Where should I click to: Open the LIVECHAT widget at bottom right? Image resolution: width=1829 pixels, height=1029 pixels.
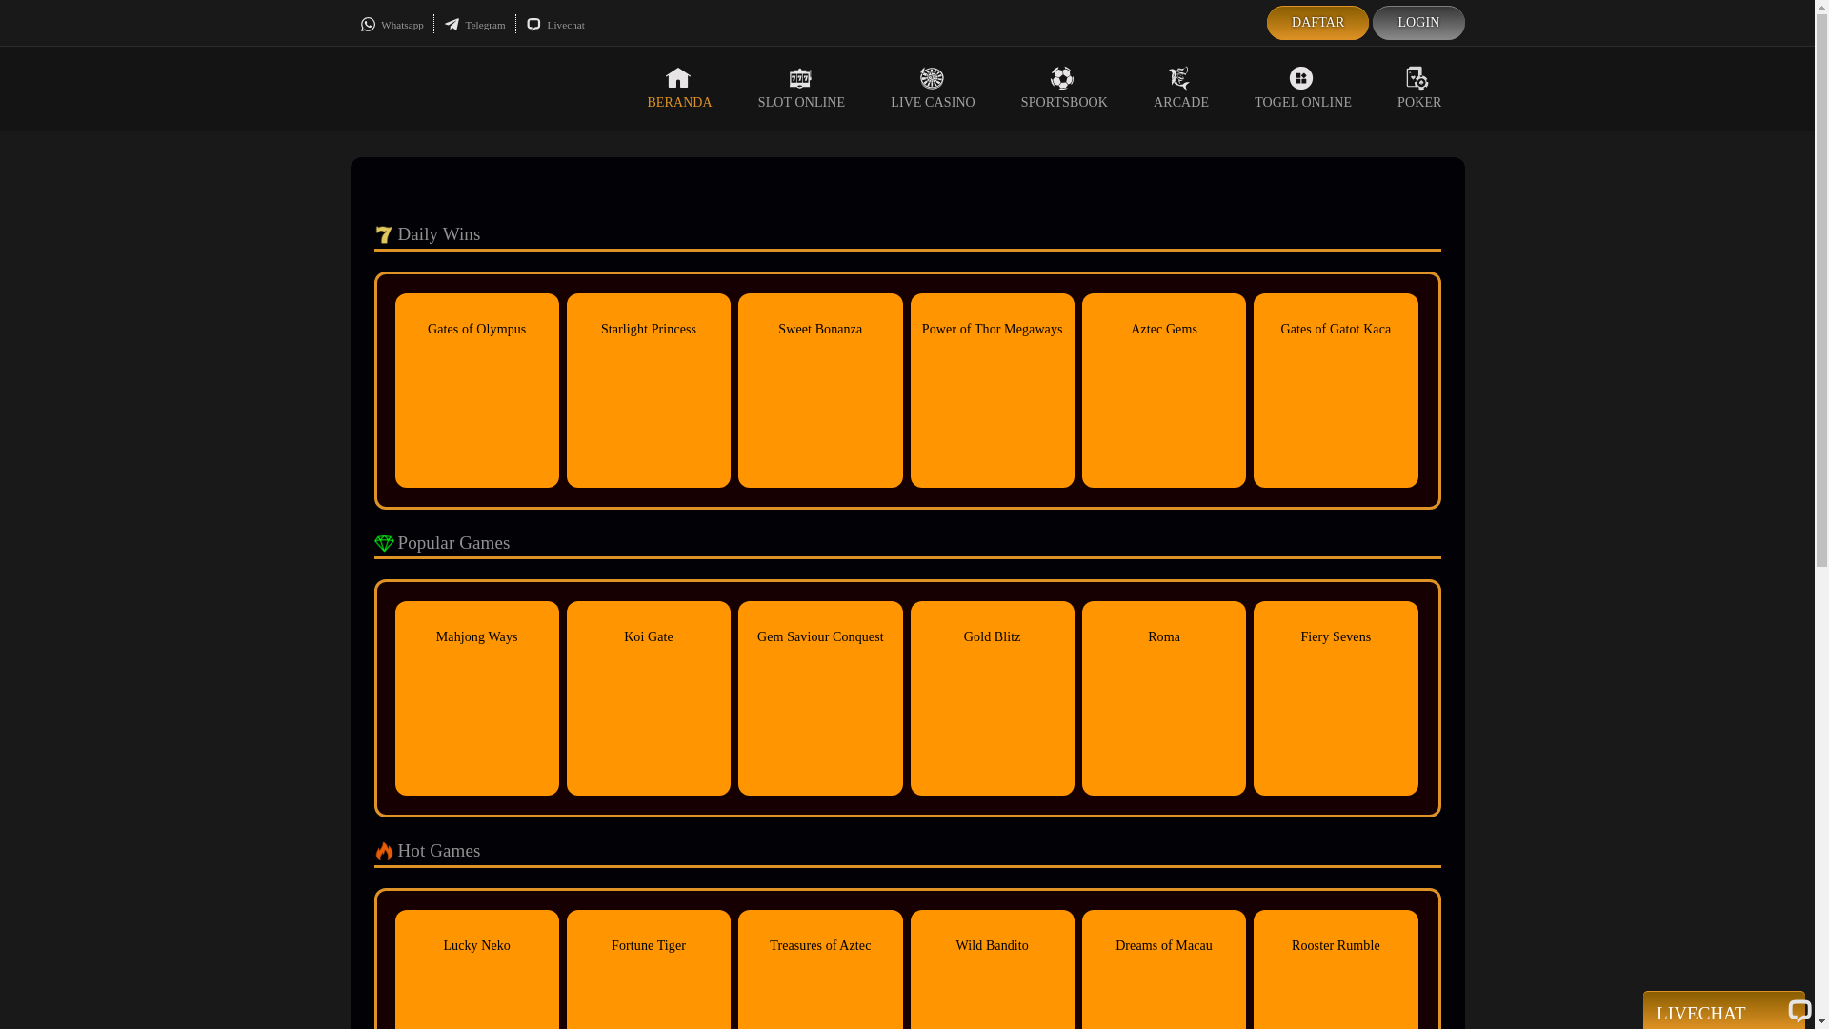coord(1722,1012)
